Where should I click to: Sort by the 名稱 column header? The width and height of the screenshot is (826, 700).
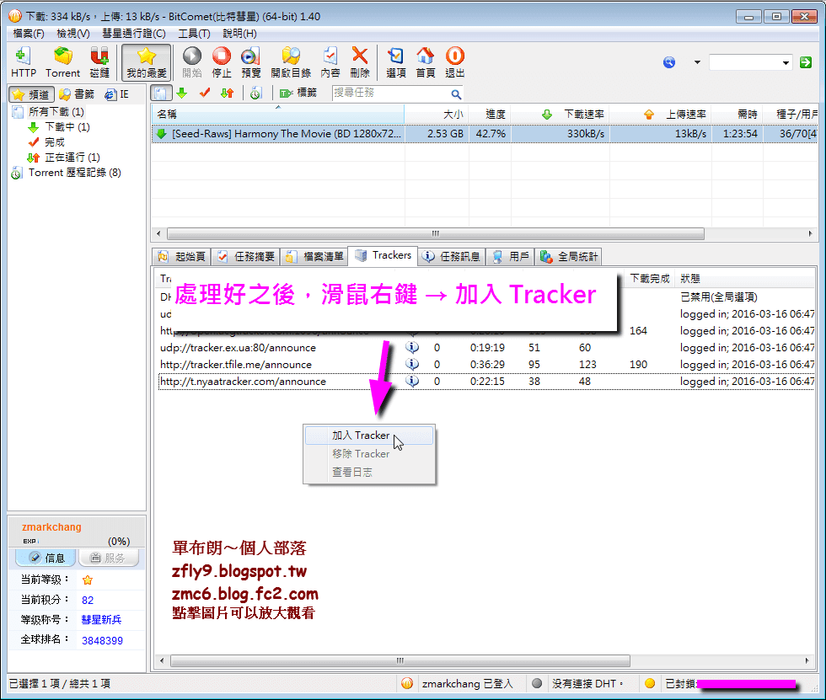277,115
